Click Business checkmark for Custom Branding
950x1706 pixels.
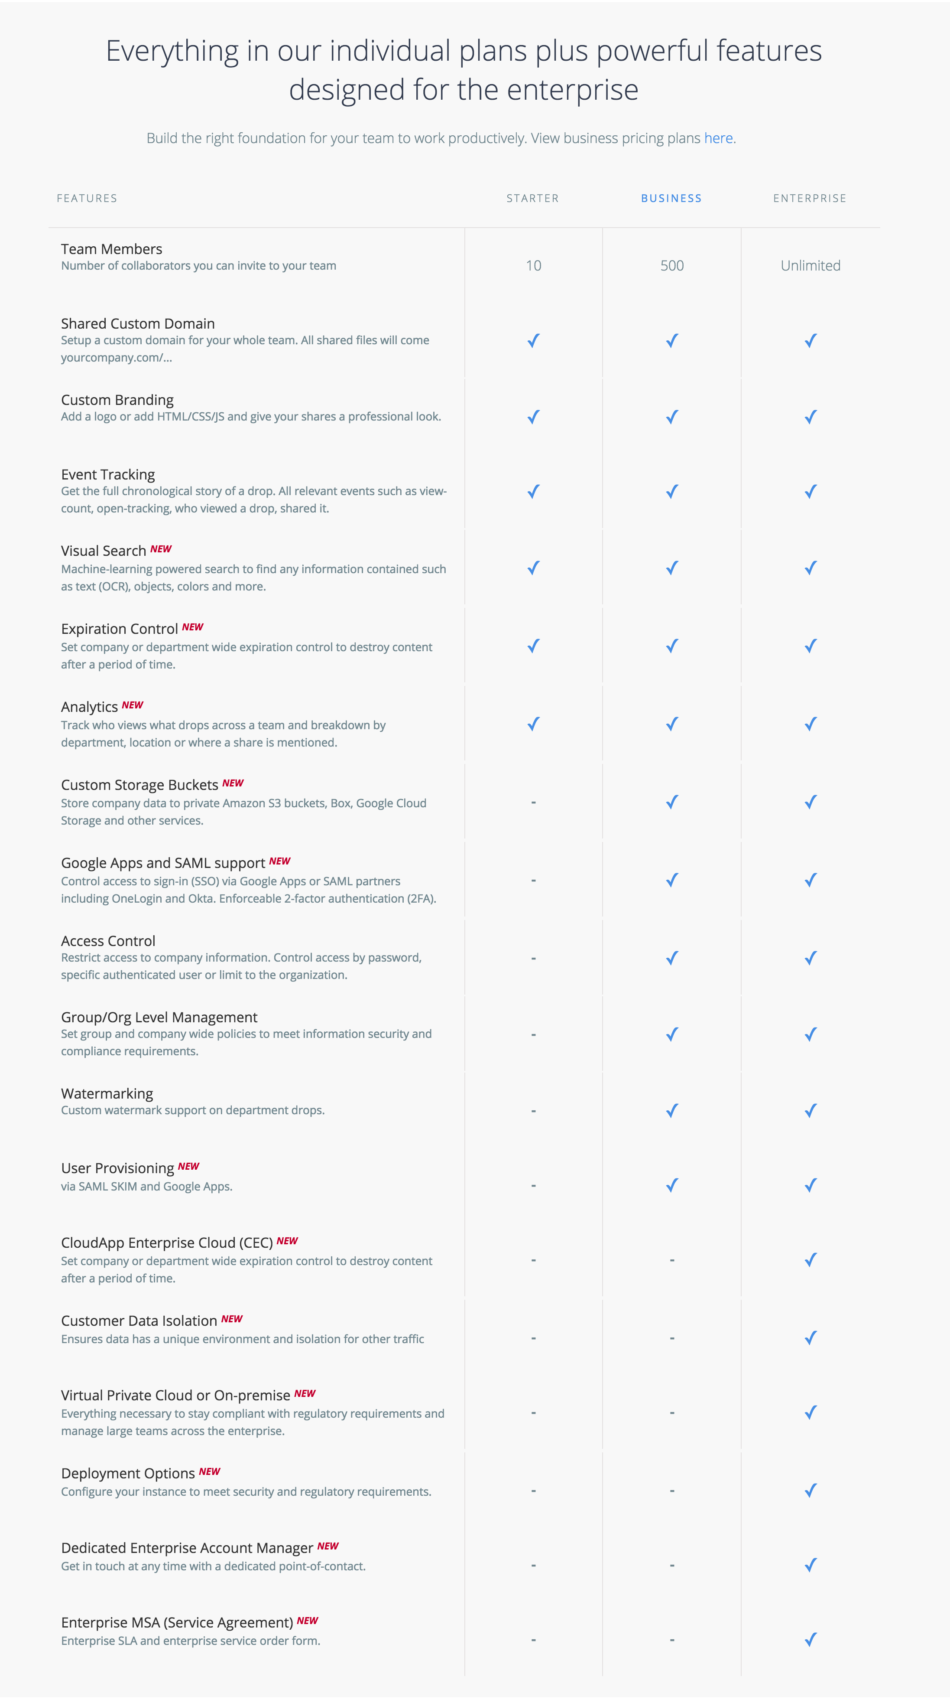(x=672, y=417)
